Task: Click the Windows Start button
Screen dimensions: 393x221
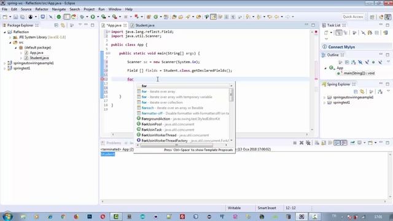Action: (x=7, y=217)
